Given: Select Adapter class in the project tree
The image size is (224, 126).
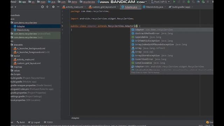Looking at the screenshot, I should (x=21, y=26).
